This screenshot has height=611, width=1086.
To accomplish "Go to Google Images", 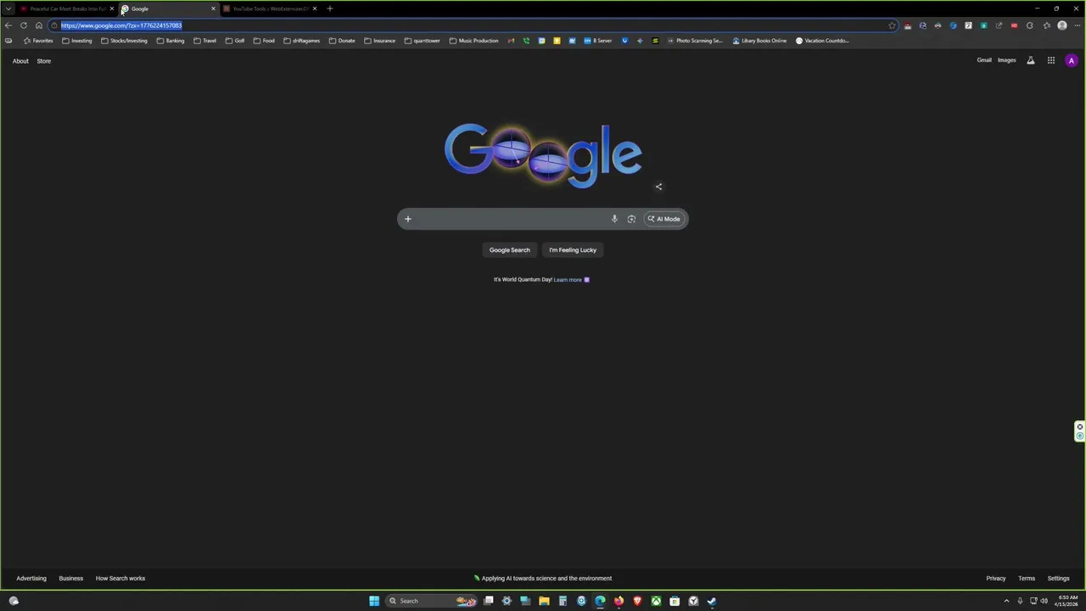I will [1006, 60].
